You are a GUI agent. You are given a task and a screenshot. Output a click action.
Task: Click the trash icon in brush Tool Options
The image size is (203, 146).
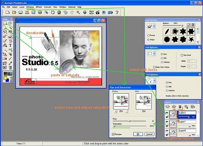(x=193, y=25)
